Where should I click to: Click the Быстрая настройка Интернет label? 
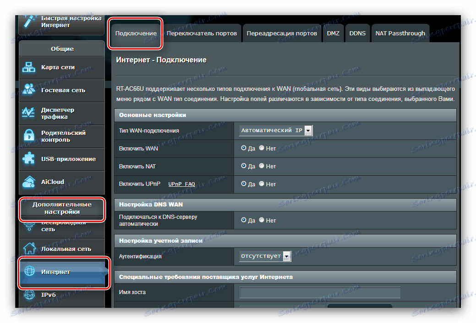pos(71,22)
